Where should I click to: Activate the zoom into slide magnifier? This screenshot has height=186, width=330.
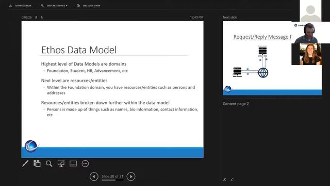click(49, 164)
